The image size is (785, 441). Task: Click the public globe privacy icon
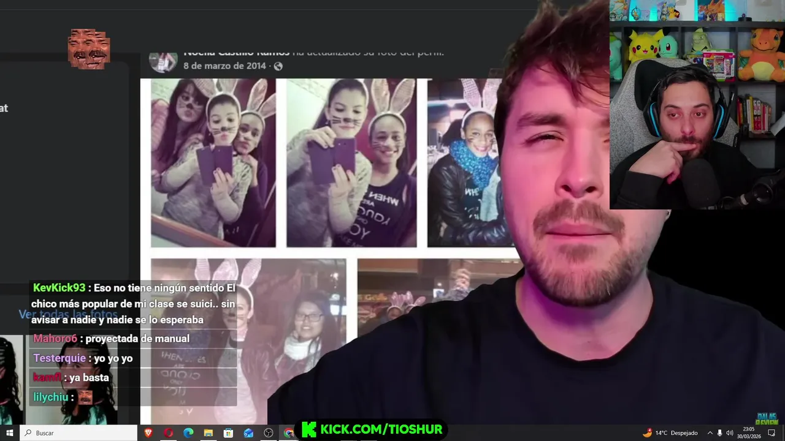tap(278, 66)
